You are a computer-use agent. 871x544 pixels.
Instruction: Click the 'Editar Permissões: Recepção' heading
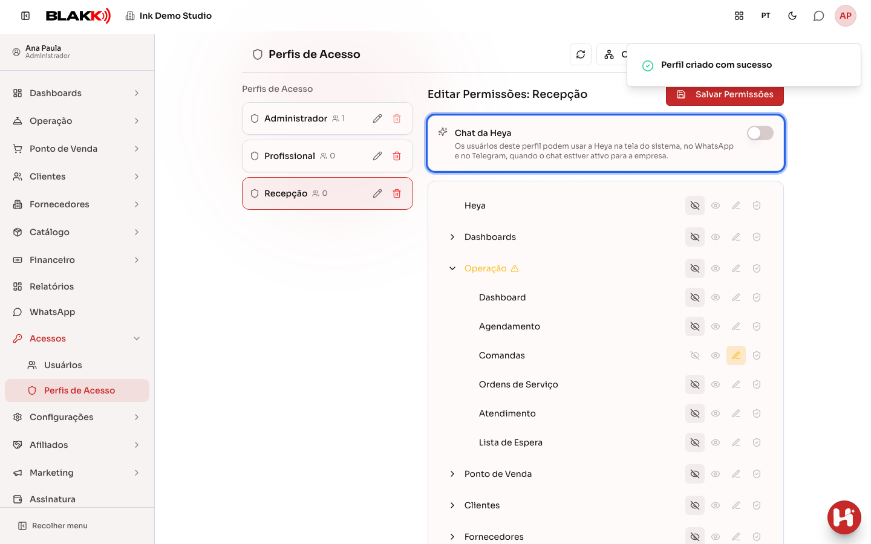(507, 94)
